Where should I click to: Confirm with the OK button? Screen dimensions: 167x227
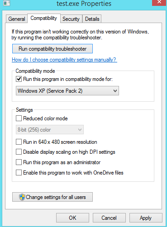[72, 218]
